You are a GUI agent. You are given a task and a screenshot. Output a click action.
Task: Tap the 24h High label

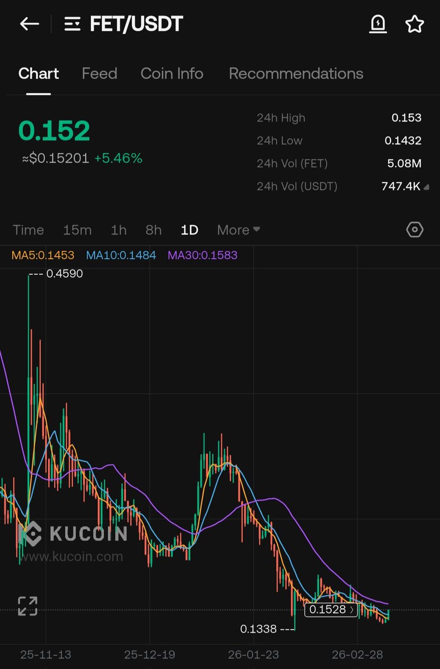281,118
